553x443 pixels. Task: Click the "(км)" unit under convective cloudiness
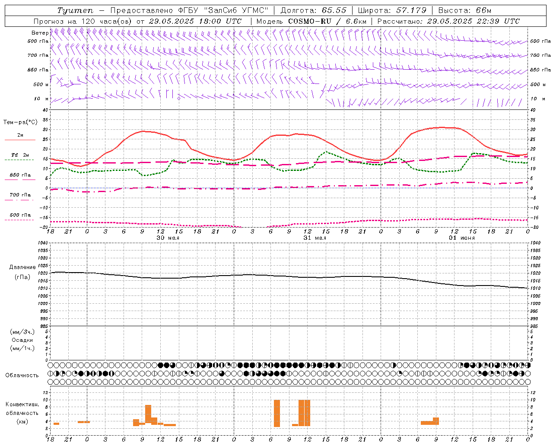coord(22,421)
